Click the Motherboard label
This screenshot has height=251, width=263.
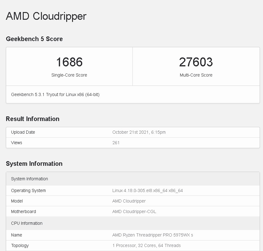coord(23,211)
